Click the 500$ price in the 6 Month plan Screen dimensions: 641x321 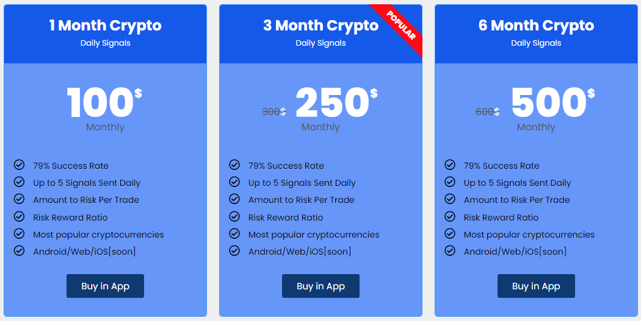552,102
